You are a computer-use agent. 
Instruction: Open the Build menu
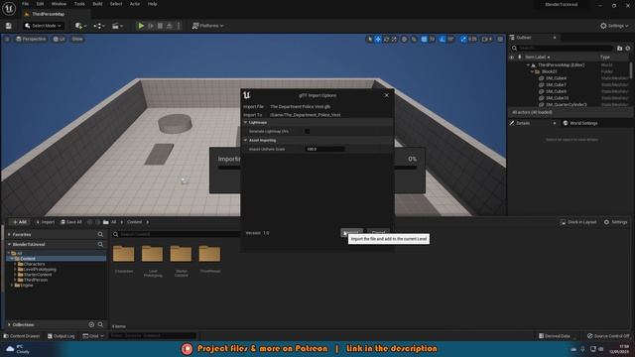(97, 4)
